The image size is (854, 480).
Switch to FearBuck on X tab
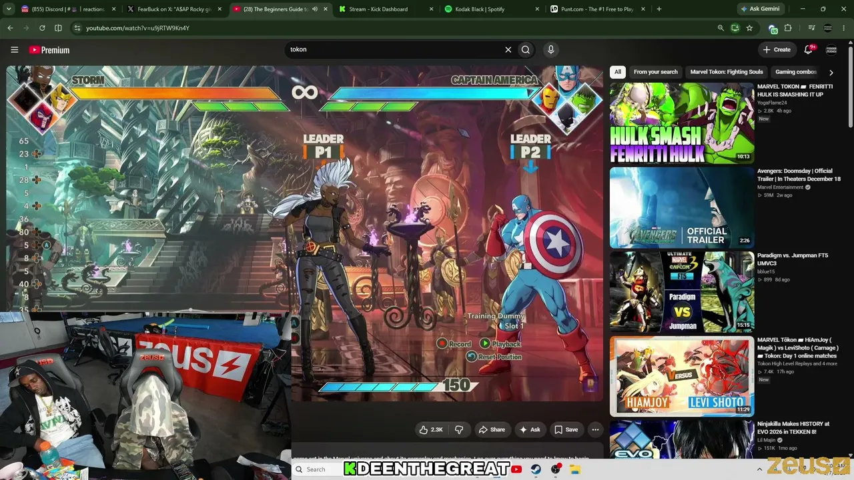coord(174,9)
